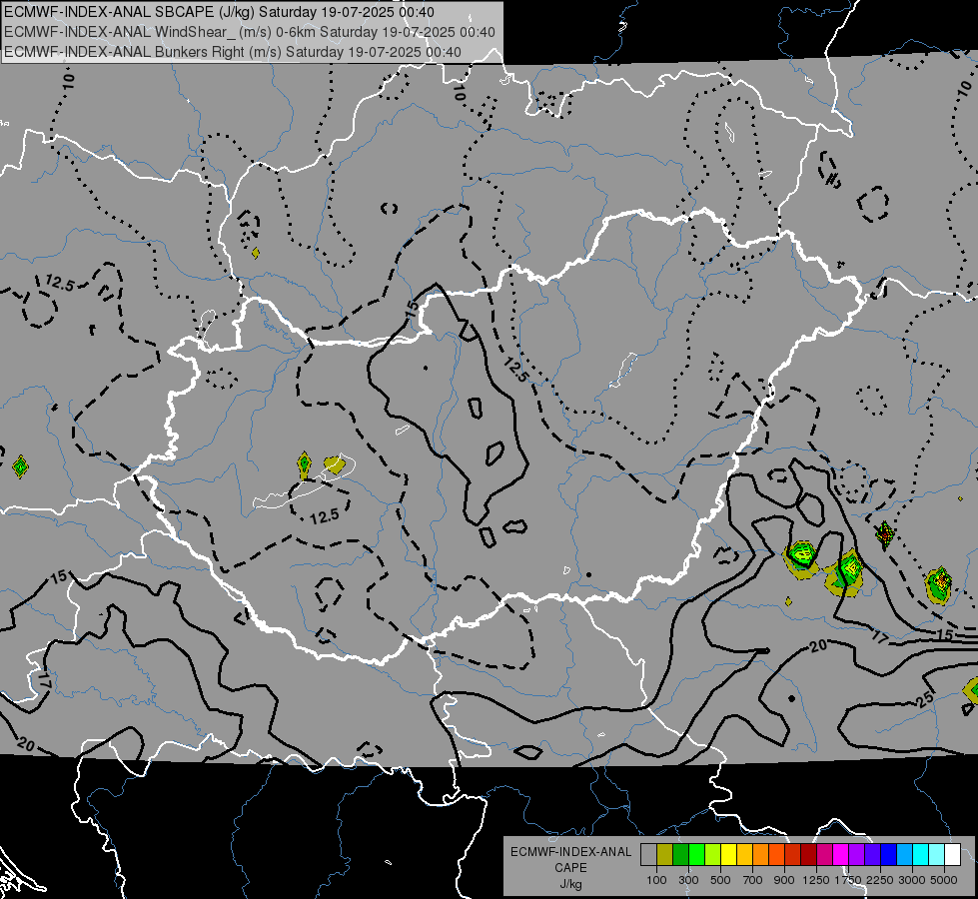Click the 12.5 contour label below Lake Balaton
The height and width of the screenshot is (899, 978).
[x=325, y=516]
